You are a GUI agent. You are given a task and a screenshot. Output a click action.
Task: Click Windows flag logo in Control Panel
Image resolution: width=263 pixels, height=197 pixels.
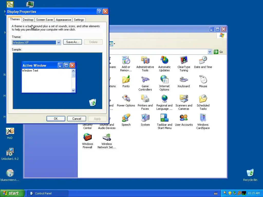point(222,35)
